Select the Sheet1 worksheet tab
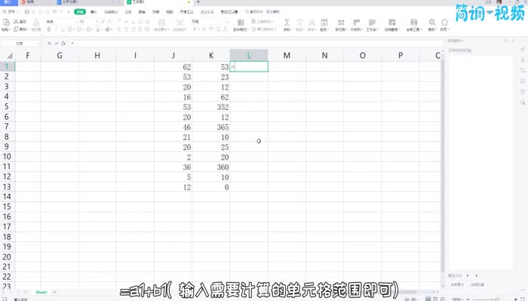528x301 pixels. point(41,291)
